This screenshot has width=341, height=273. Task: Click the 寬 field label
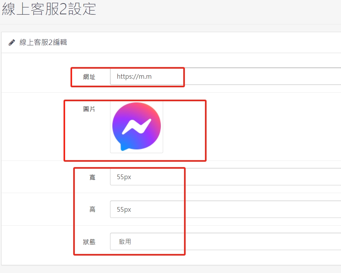(92, 177)
